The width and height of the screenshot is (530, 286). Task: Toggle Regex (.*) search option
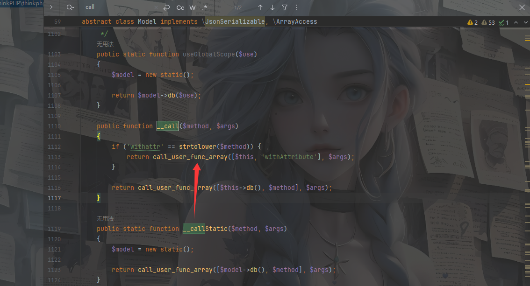click(x=205, y=7)
